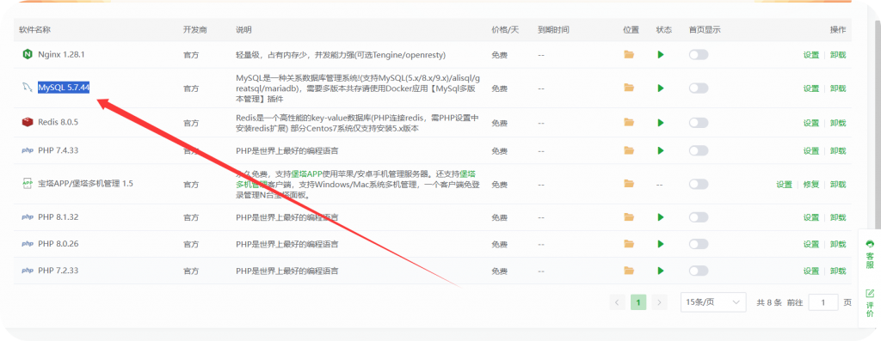Click 修复 for 宝塔APP row
The width and height of the screenshot is (881, 341).
(810, 185)
